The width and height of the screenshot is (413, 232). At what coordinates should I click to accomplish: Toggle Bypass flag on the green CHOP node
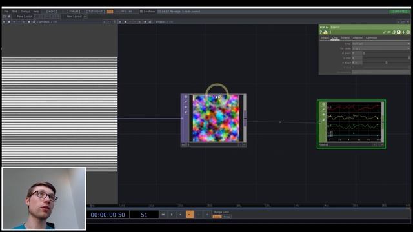tap(324, 115)
